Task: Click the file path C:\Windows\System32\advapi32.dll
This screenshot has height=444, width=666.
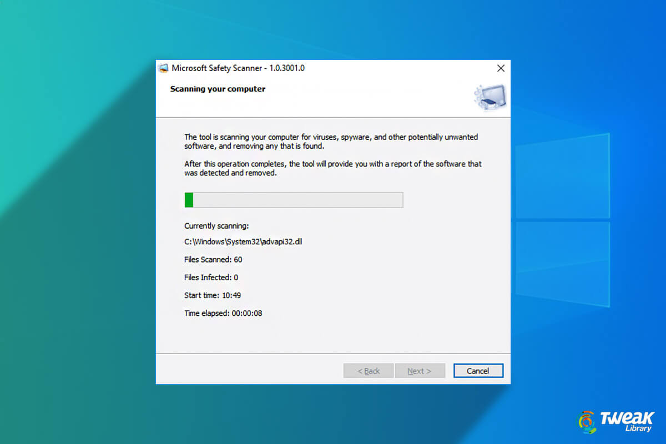Action: coord(243,241)
